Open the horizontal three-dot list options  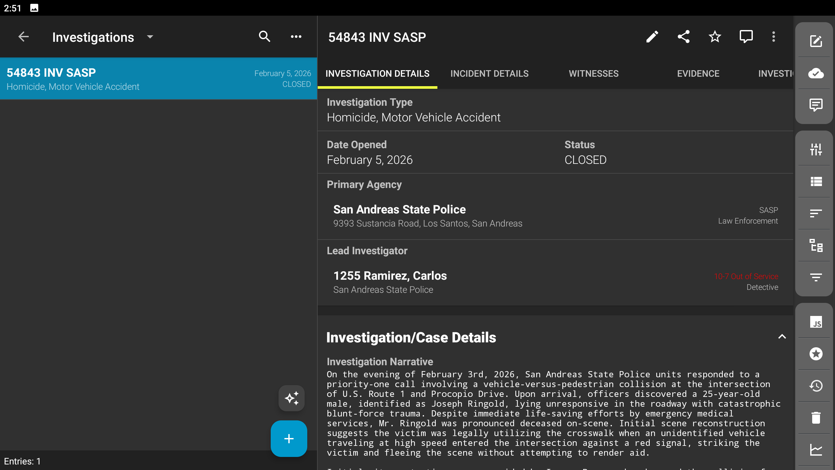tap(296, 37)
